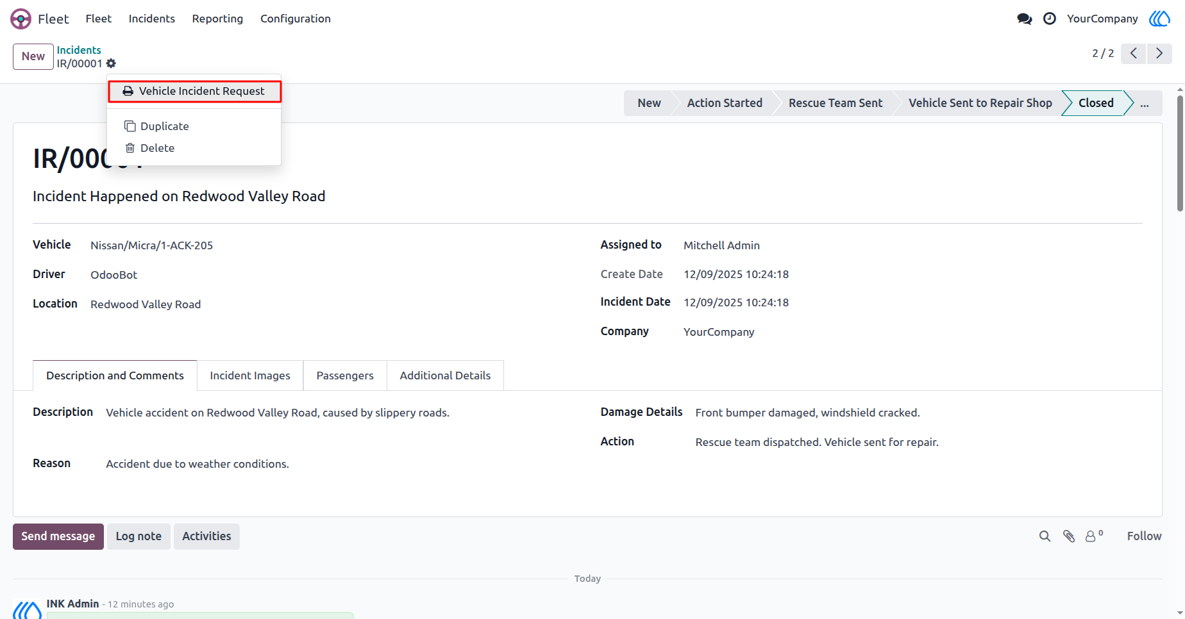Open the Configuration menu
1185x619 pixels.
point(296,19)
